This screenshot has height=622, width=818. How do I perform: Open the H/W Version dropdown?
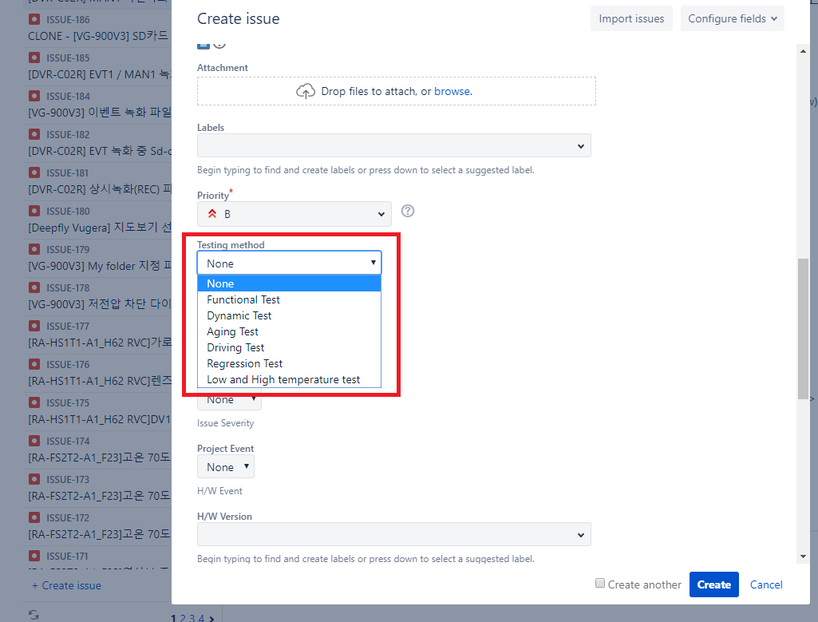pyautogui.click(x=393, y=533)
